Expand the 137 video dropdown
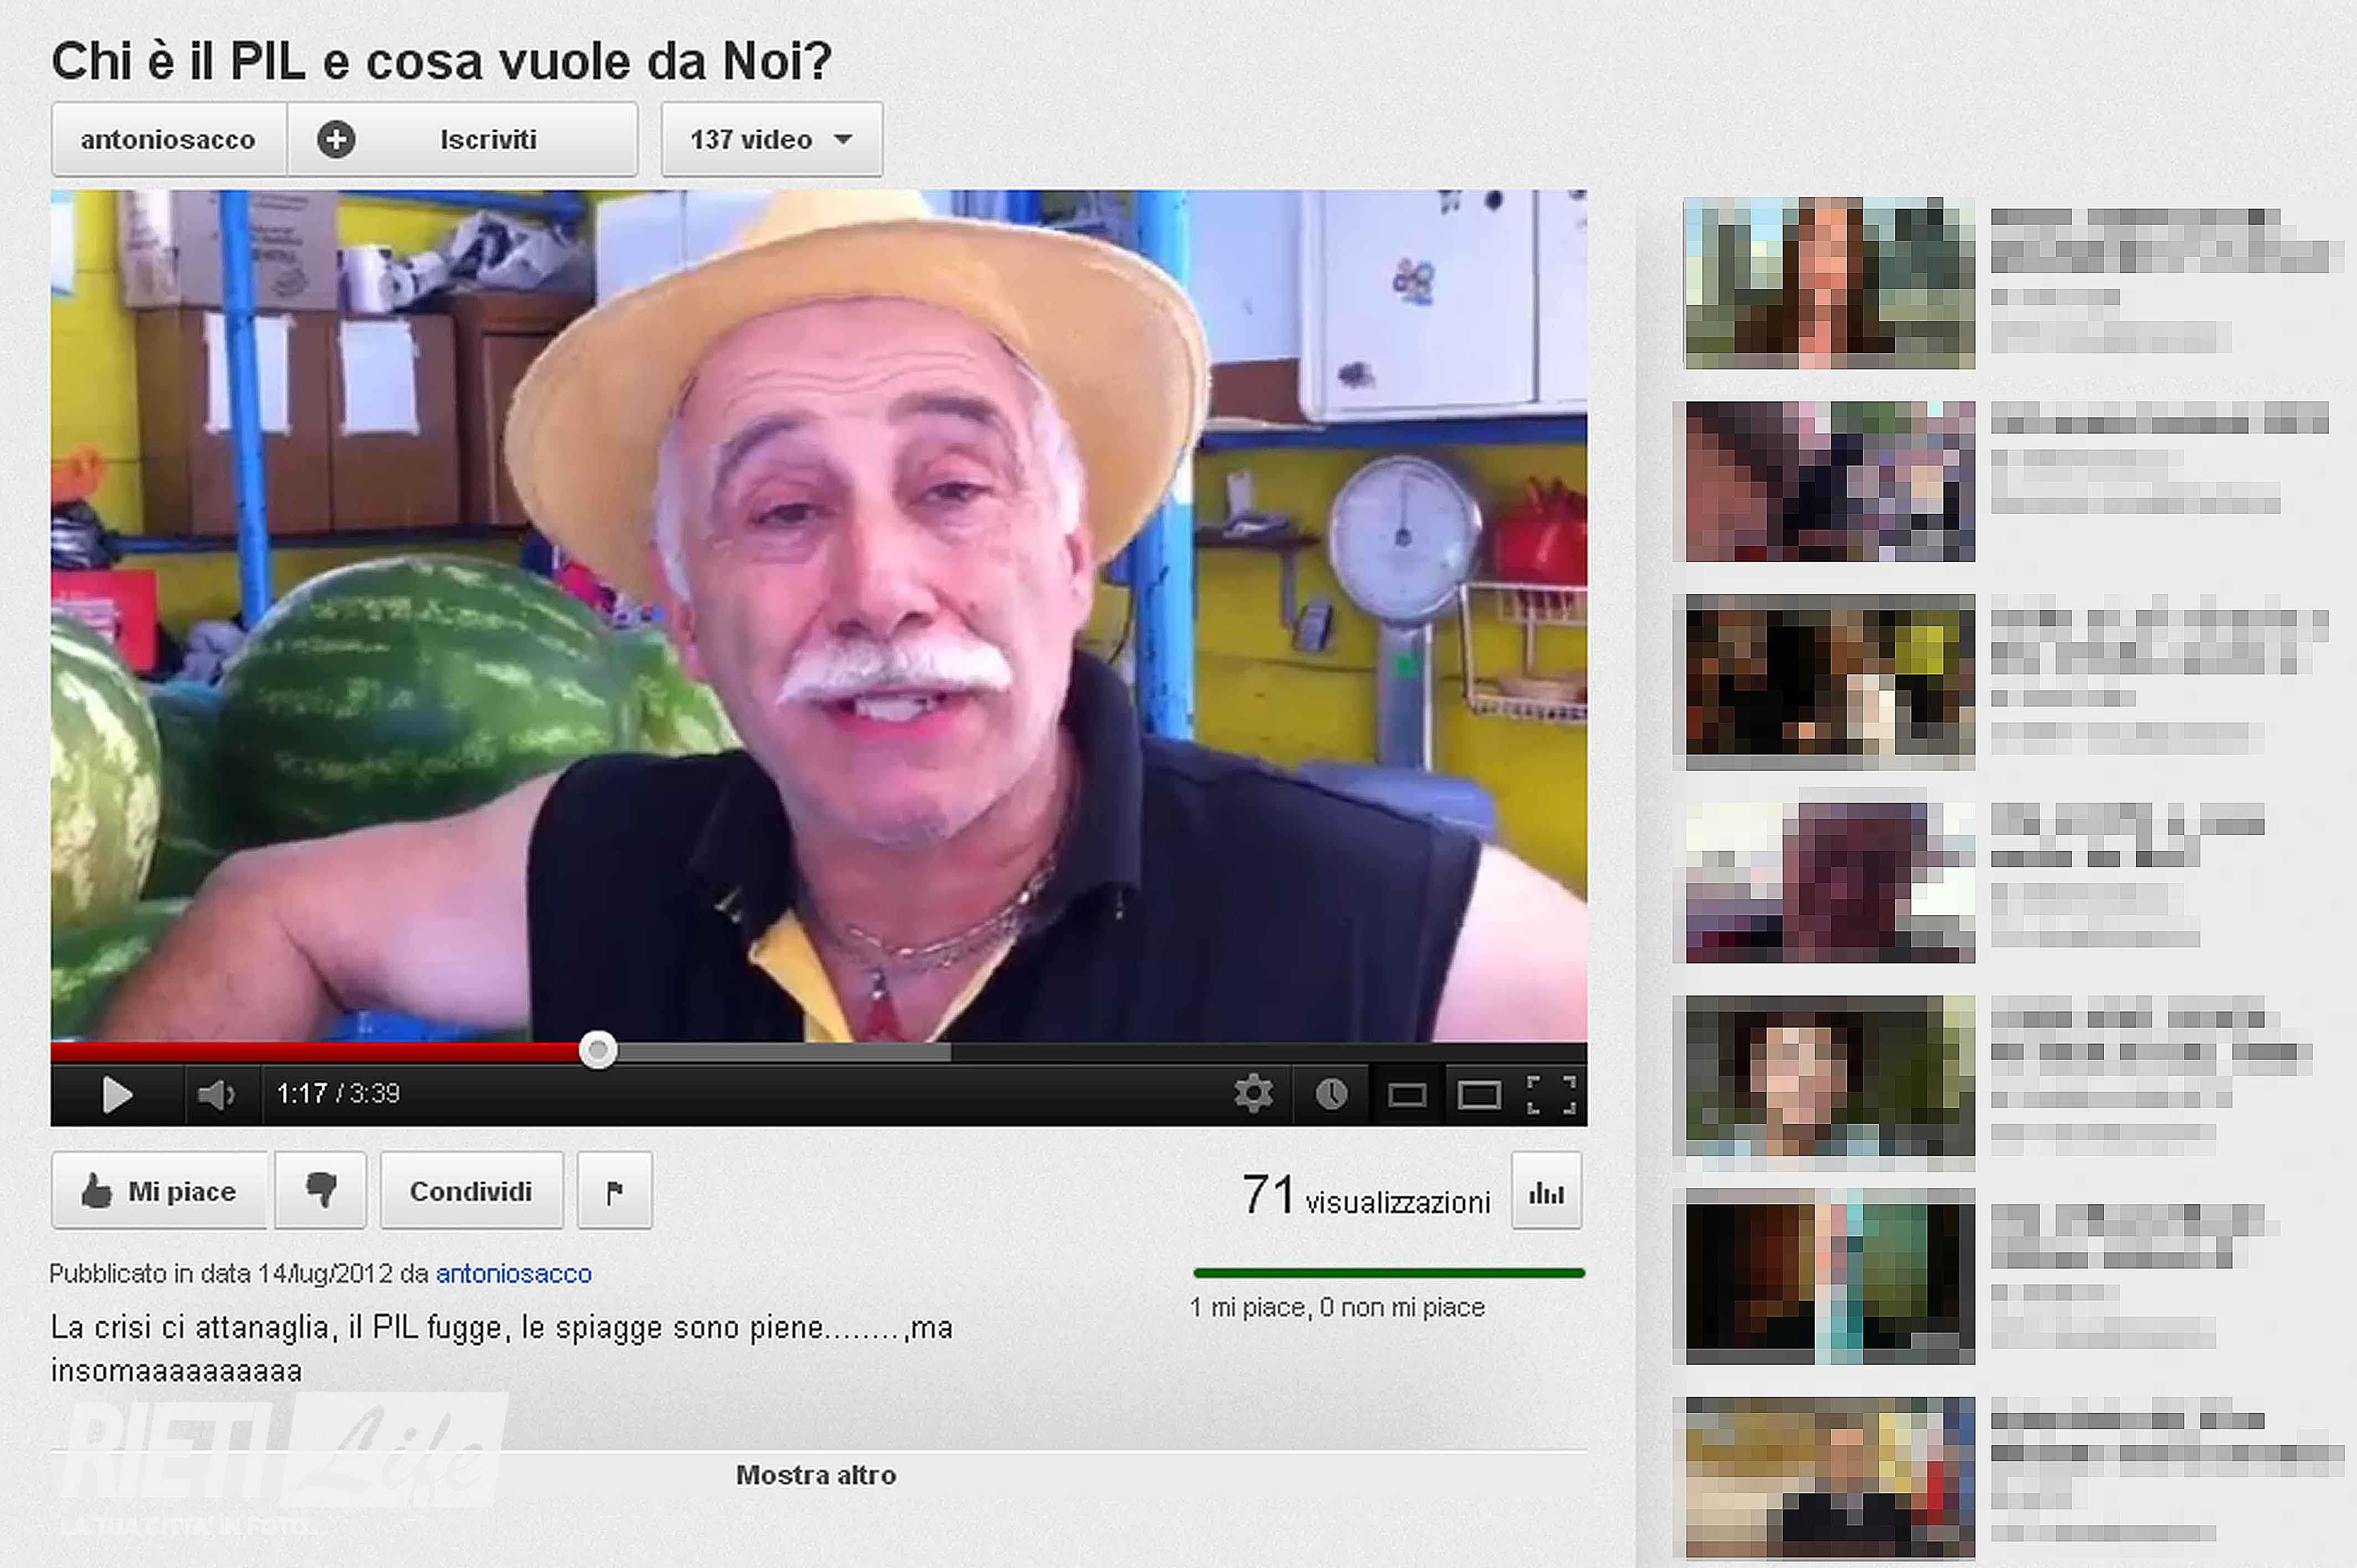 [x=771, y=140]
